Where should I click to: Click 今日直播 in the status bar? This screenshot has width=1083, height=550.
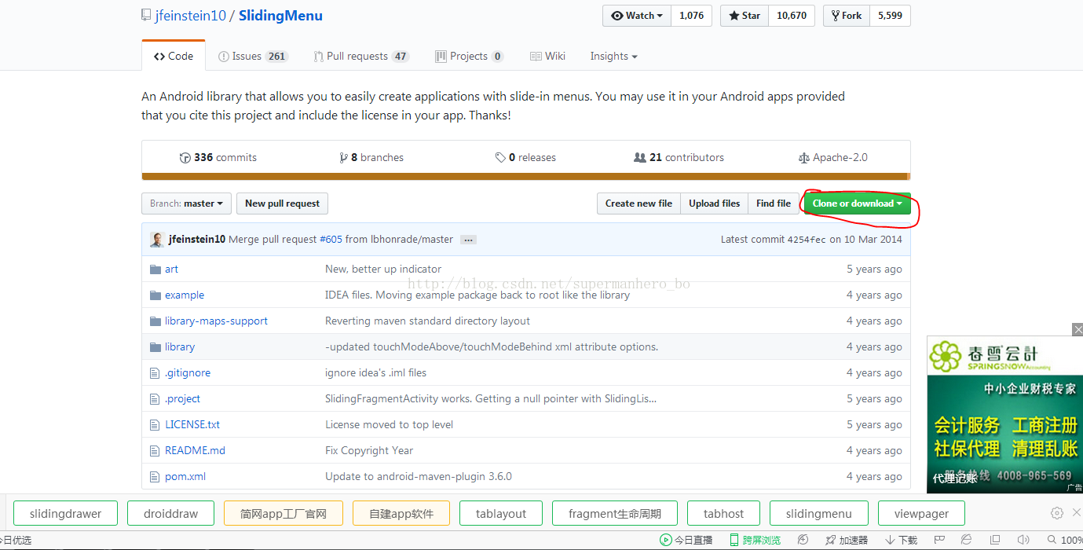(686, 540)
